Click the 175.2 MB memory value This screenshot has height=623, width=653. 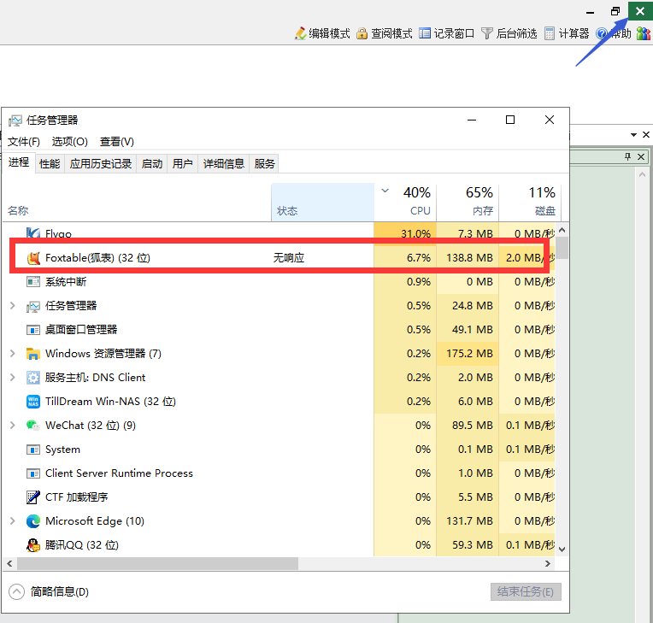point(470,354)
